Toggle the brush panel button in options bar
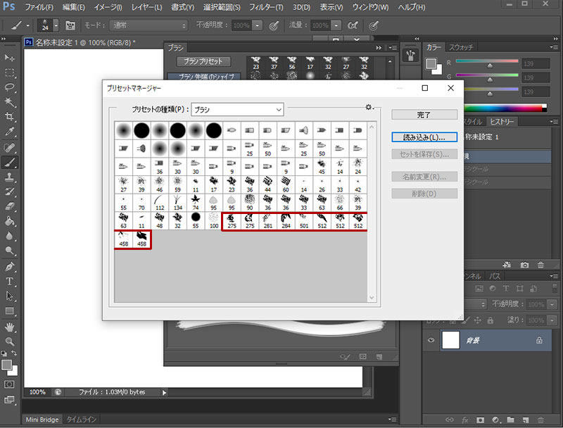Image resolution: width=563 pixels, height=428 pixels. coord(70,25)
